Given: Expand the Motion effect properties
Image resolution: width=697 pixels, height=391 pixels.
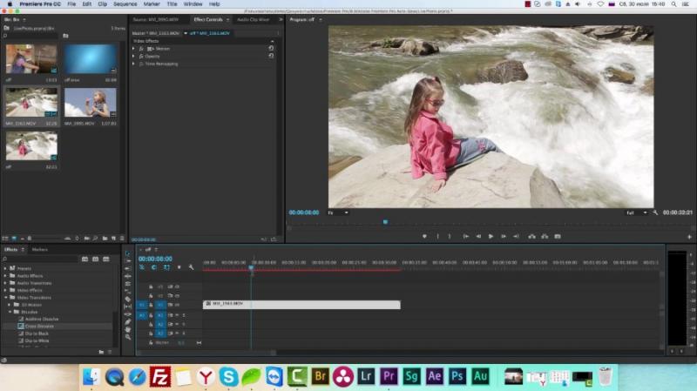Looking at the screenshot, I should point(133,48).
